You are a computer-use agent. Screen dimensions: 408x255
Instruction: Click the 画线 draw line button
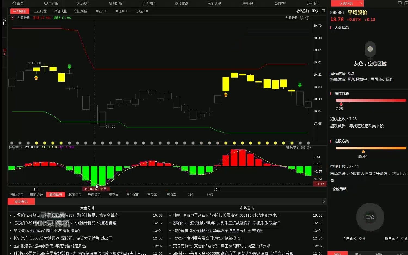[315, 11]
